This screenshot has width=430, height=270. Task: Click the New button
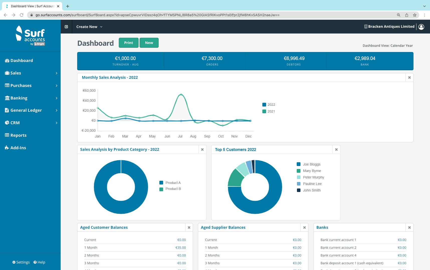pyautogui.click(x=149, y=42)
